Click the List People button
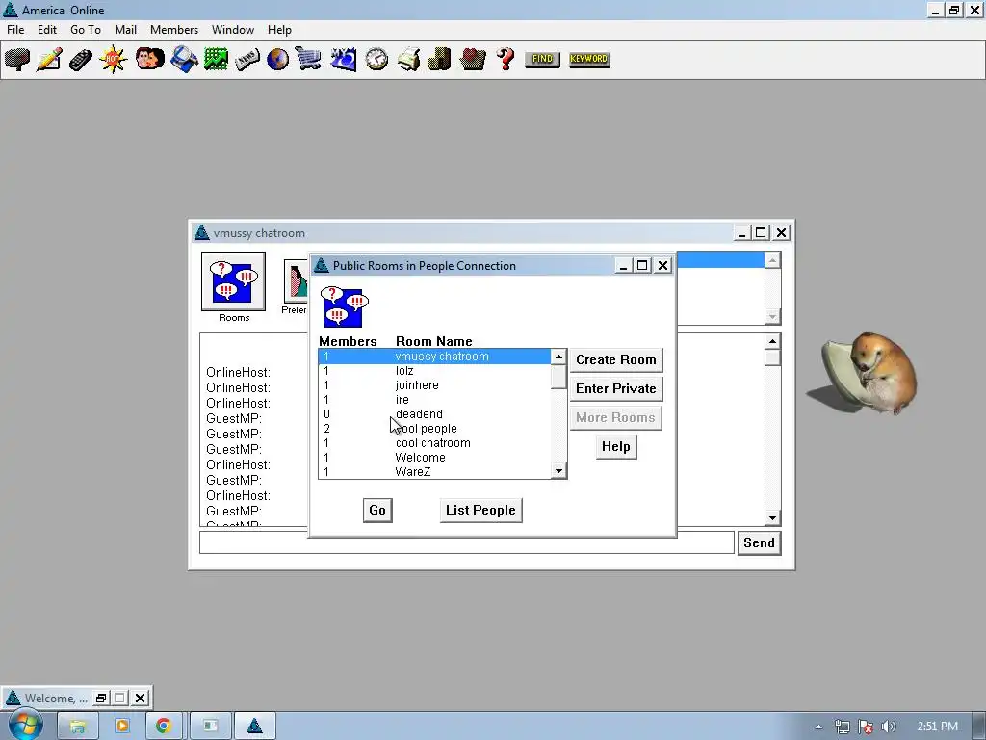The height and width of the screenshot is (740, 986). 481,511
